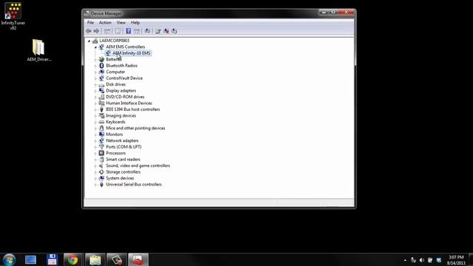Expand the Network adapters node arrow

[x=95, y=141]
